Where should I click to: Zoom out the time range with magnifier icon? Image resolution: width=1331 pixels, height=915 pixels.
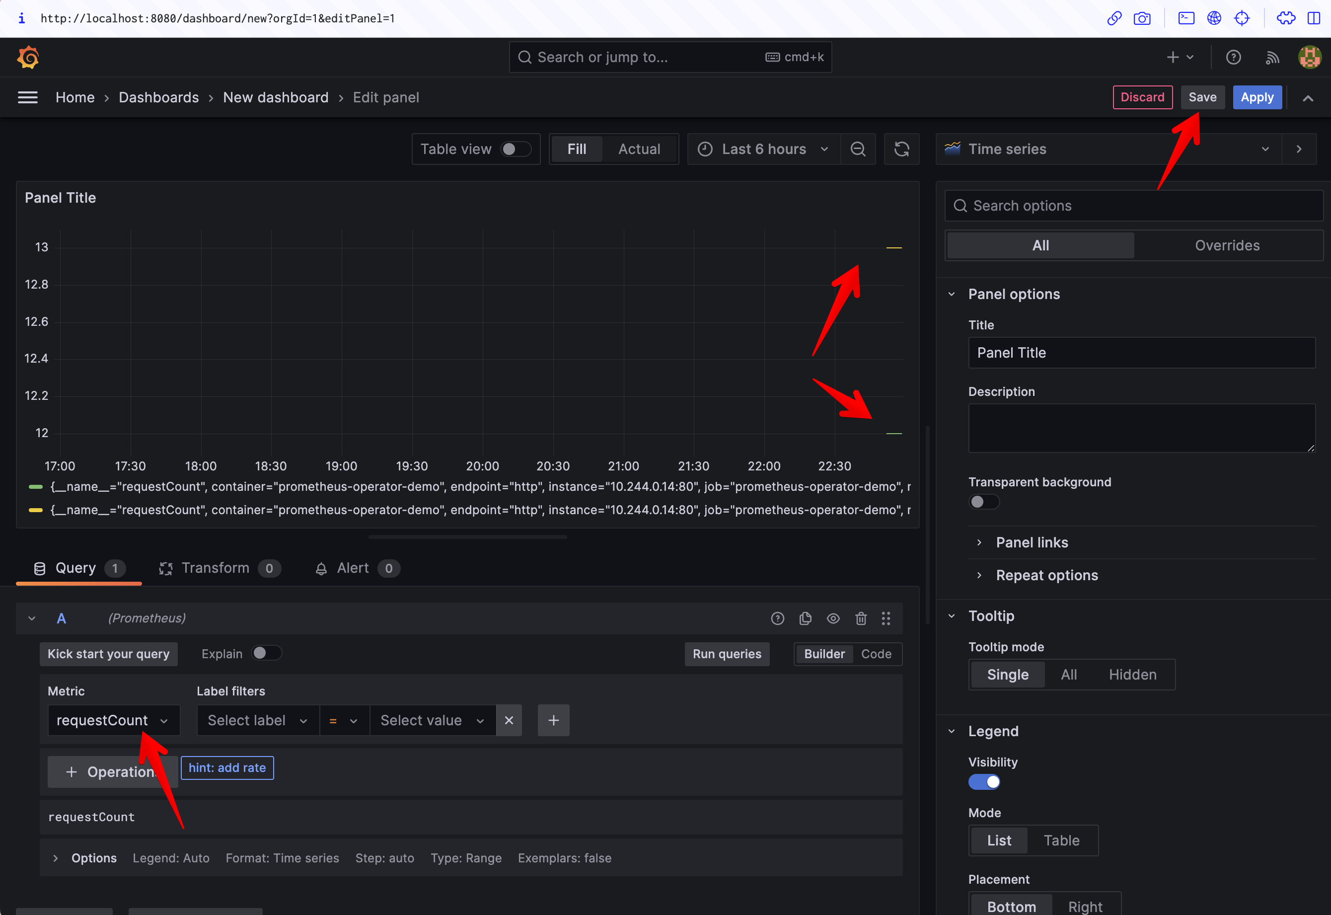click(858, 149)
